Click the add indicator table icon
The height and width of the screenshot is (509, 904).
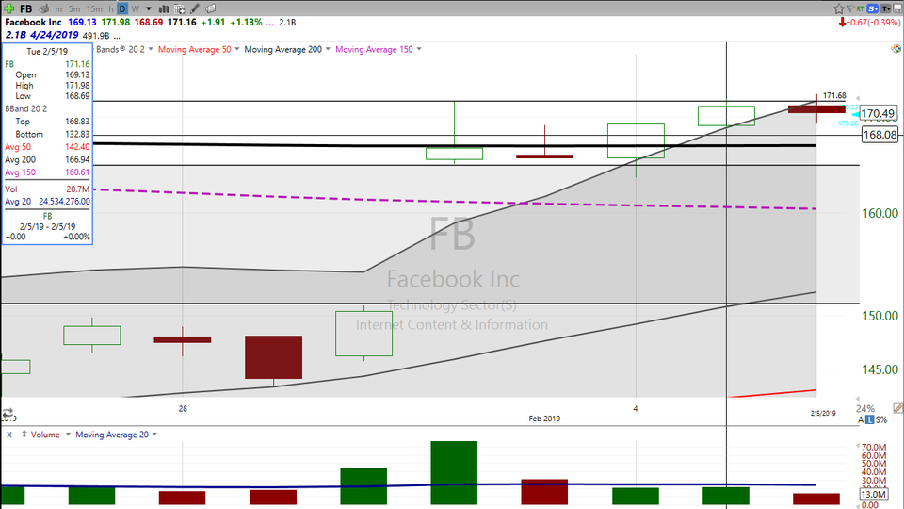pos(179,8)
